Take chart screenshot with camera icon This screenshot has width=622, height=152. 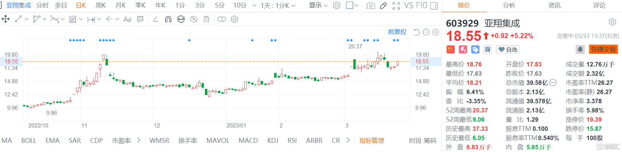370,5
